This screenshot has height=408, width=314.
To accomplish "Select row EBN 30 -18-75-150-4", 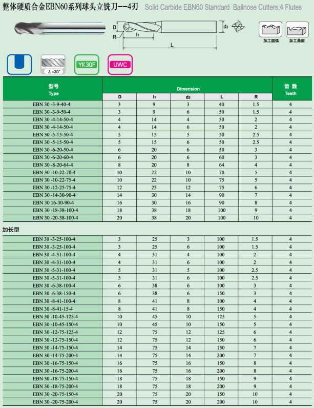I will click(x=157, y=378).
